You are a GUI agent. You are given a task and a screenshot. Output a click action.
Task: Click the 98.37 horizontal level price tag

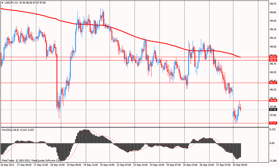point(273,83)
